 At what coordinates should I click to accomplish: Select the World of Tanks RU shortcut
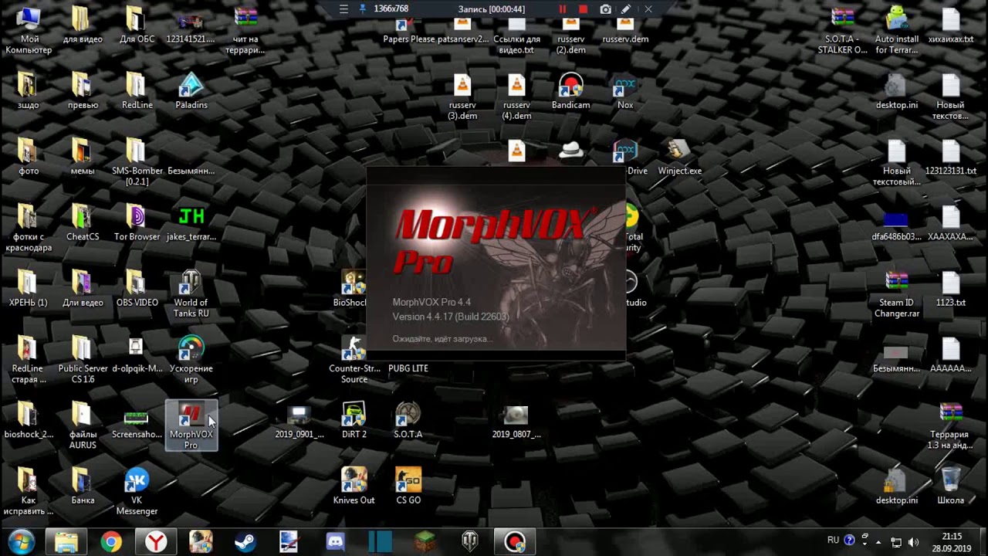[x=191, y=294]
